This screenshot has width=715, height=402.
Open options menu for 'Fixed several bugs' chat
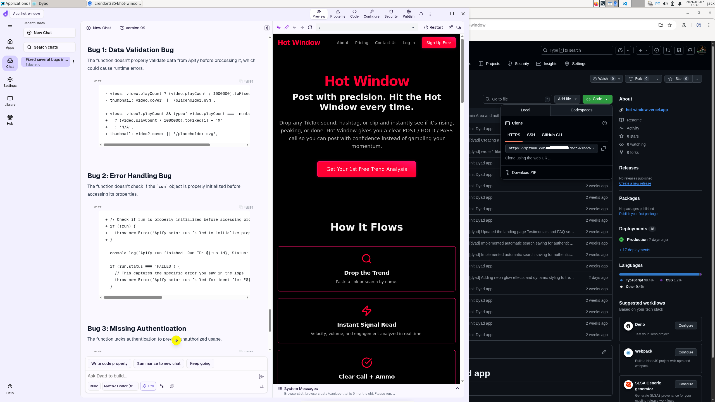point(73,62)
